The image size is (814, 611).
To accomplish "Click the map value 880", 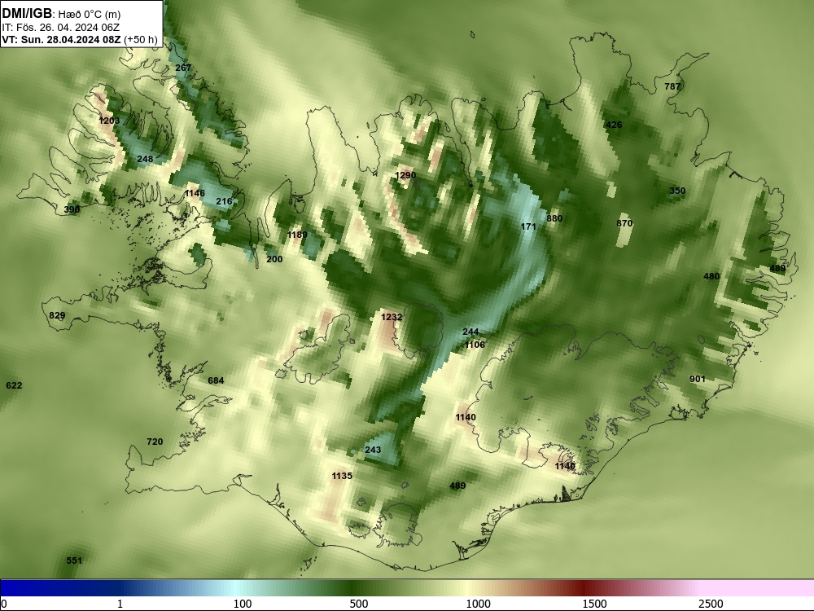I will click(554, 218).
